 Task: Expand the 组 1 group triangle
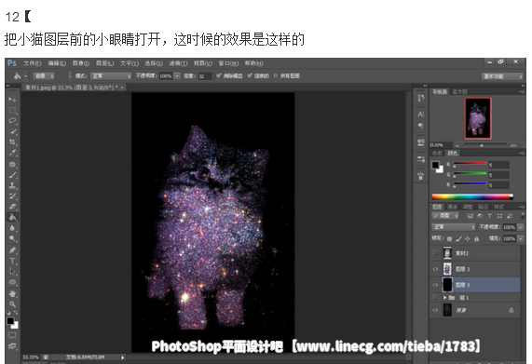(444, 298)
